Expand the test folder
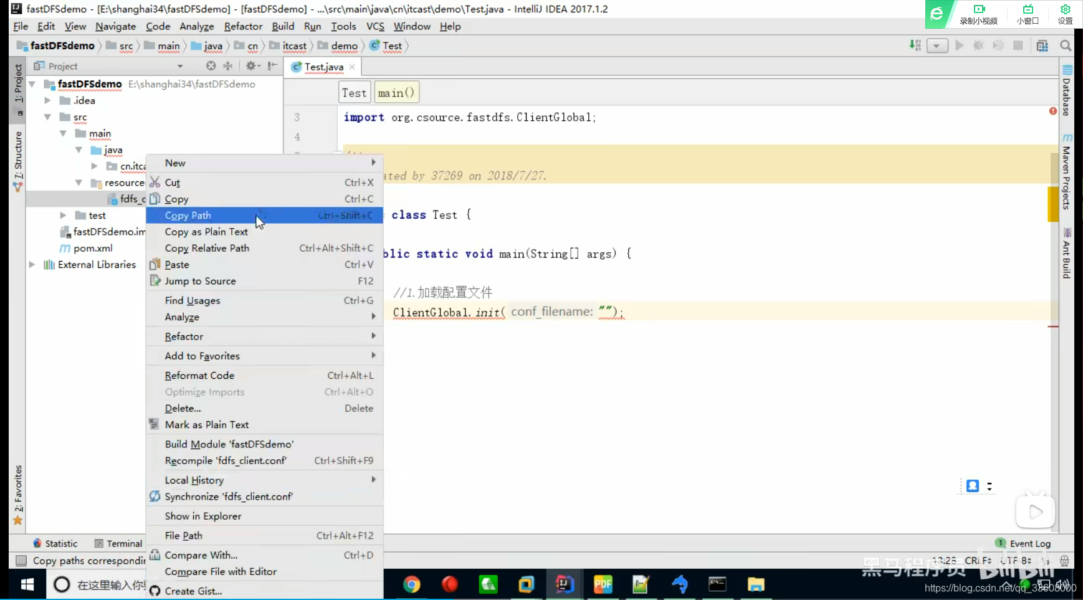Screen dimensions: 1083x600 [x=63, y=216]
